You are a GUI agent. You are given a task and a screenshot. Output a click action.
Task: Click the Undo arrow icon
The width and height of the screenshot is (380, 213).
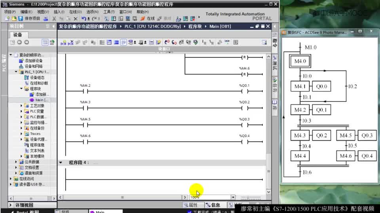84,19
